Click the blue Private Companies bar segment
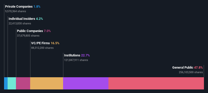 point(6,83)
